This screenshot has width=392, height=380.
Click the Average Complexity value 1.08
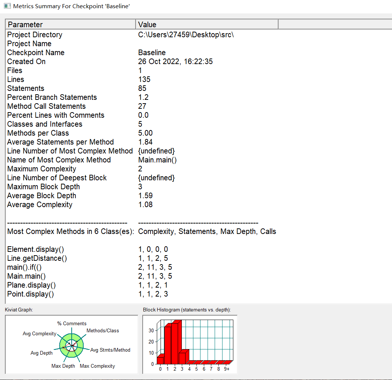146,205
